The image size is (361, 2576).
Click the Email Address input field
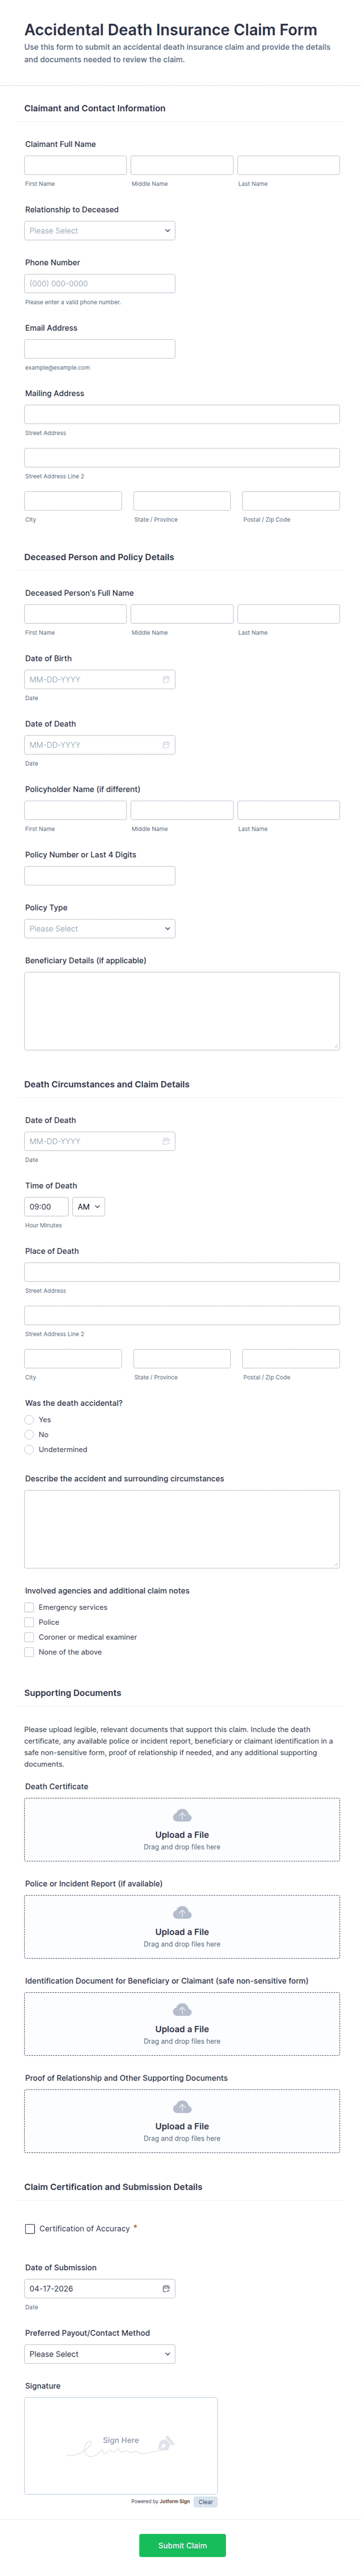click(100, 349)
